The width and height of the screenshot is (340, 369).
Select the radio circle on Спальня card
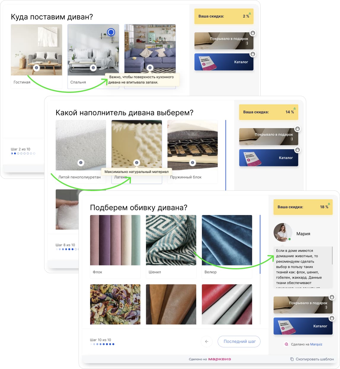pyautogui.click(x=111, y=32)
